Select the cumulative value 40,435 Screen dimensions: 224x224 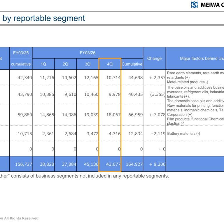[x=135, y=94]
